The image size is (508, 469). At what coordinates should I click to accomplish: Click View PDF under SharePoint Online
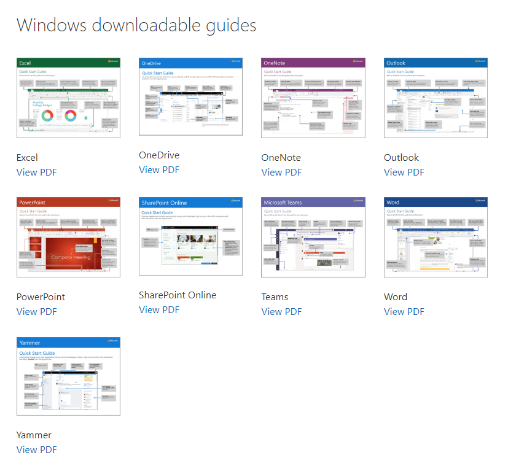159,309
